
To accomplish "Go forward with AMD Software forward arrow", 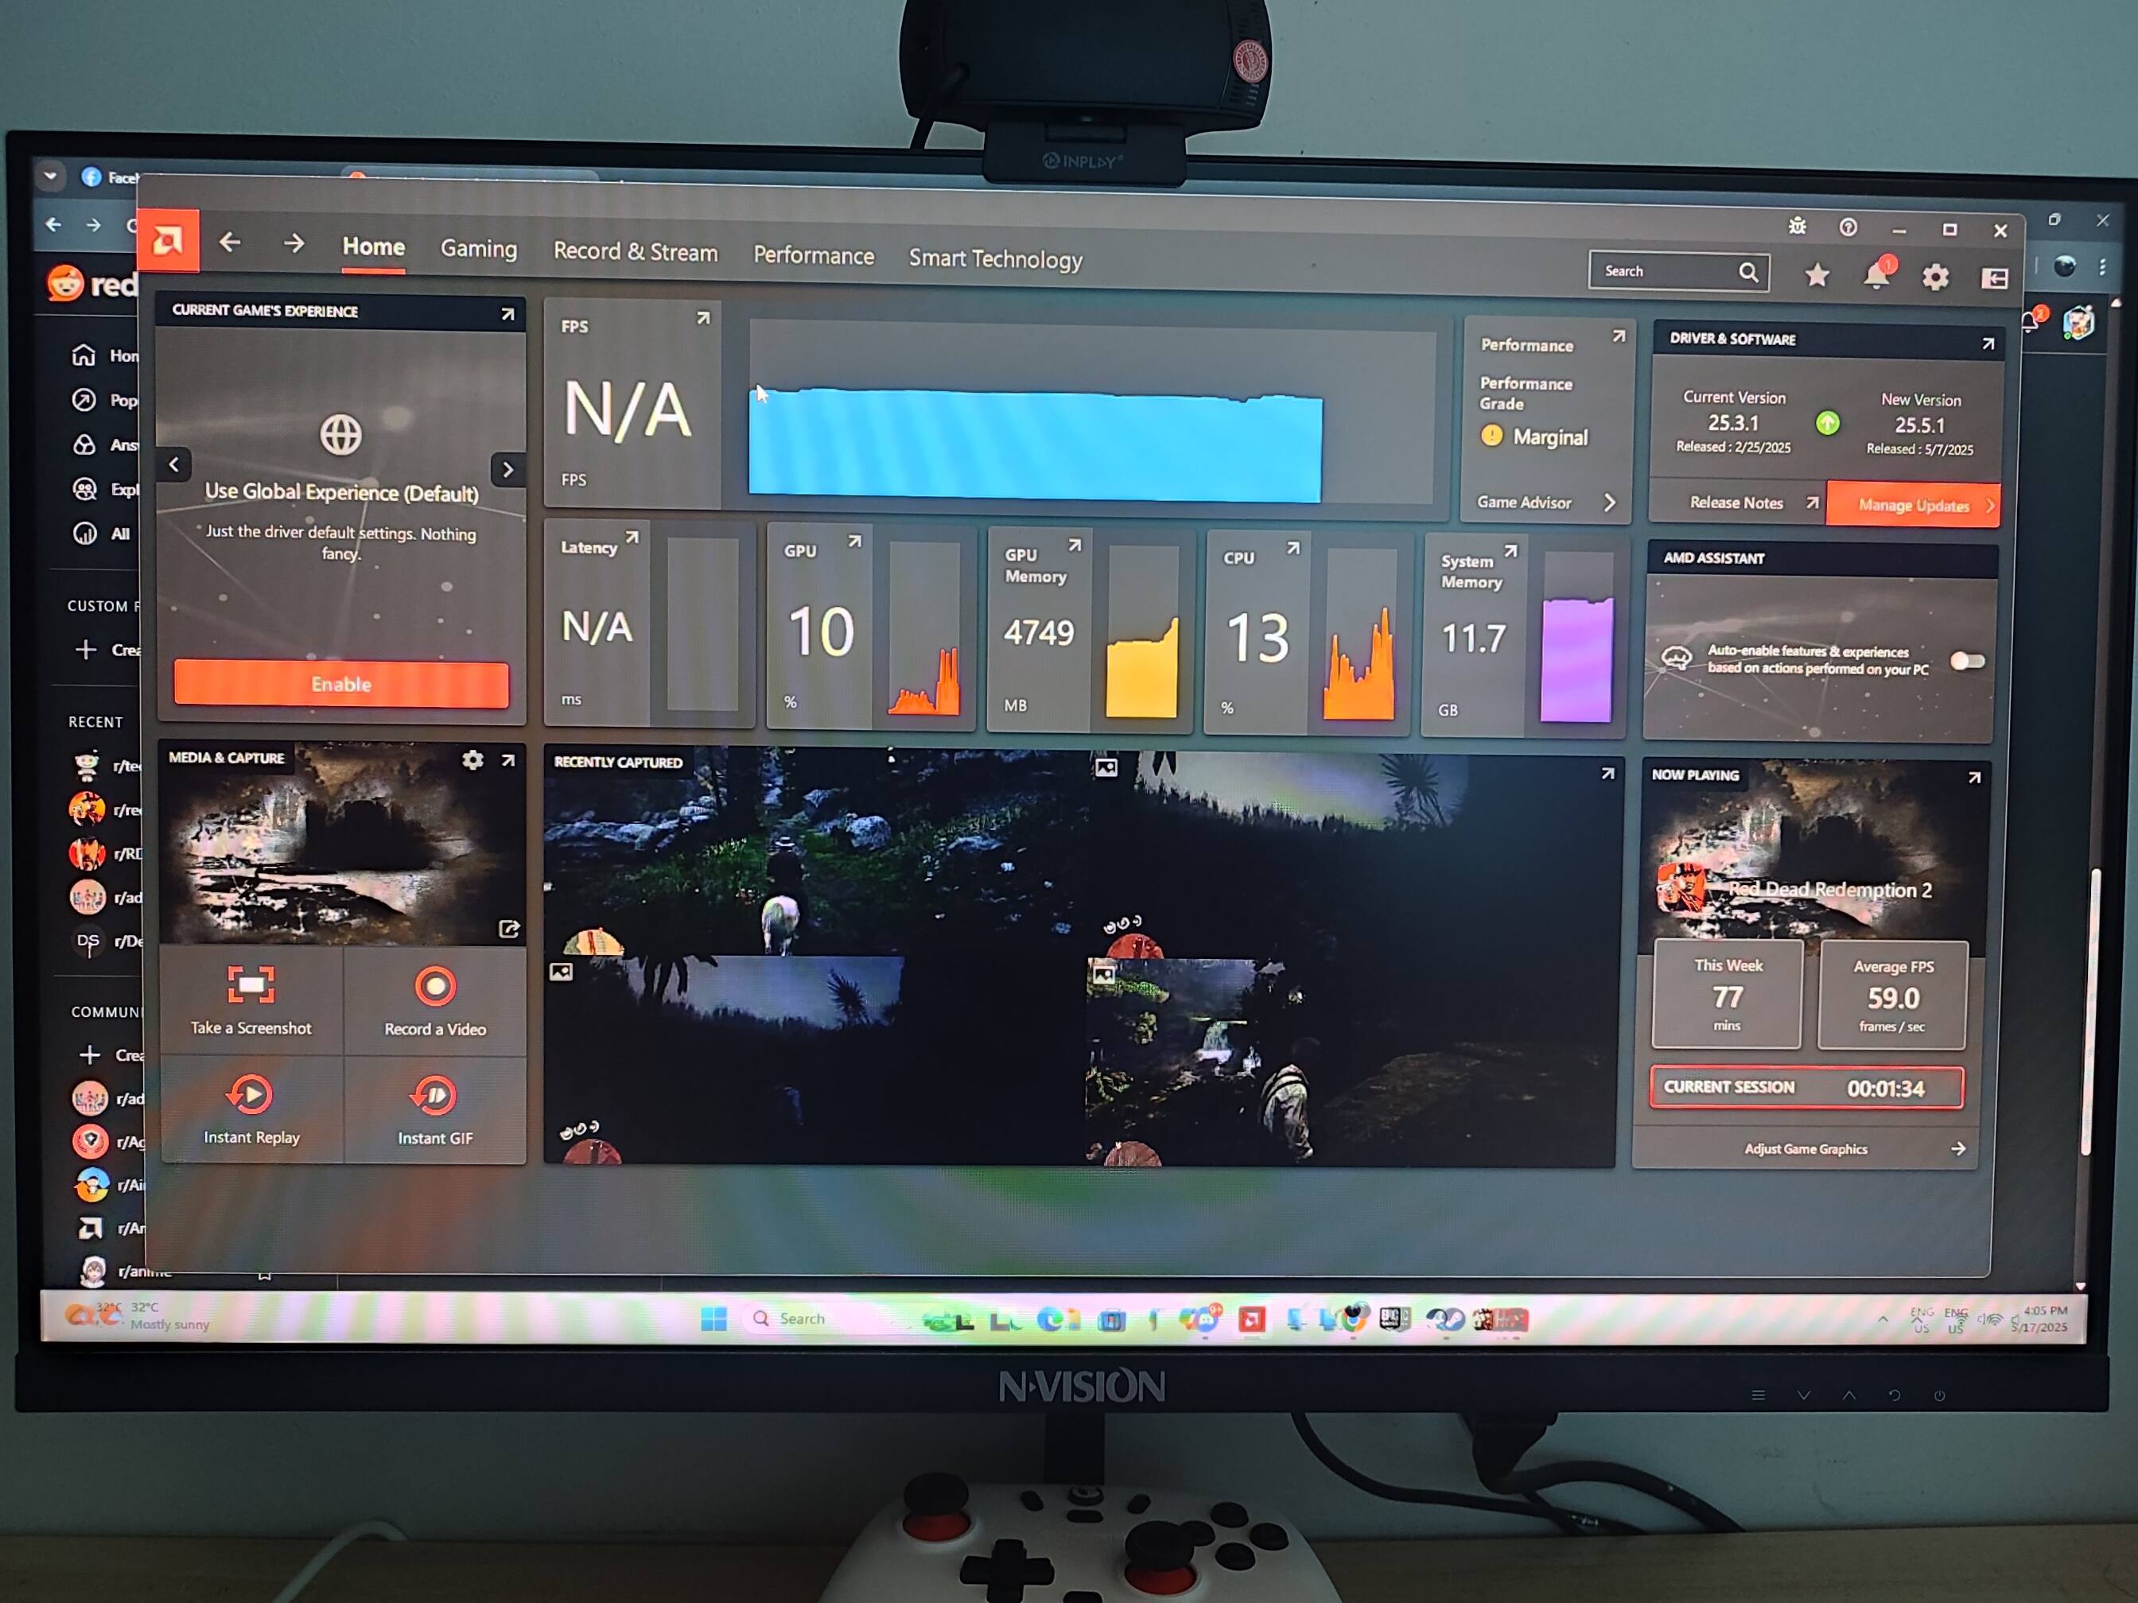I will point(293,243).
